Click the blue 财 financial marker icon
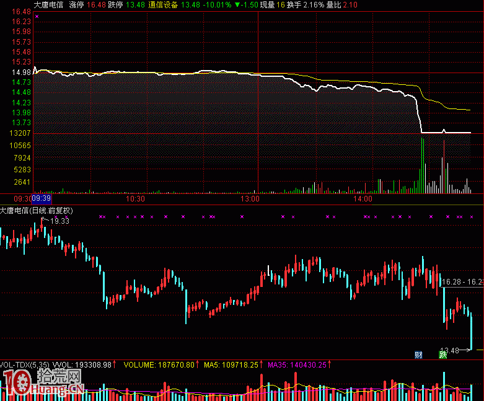Image resolution: width=484 pixels, height=401 pixels. (x=418, y=355)
